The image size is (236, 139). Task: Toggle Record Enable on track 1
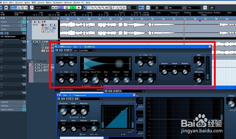pyautogui.click(x=43, y=25)
